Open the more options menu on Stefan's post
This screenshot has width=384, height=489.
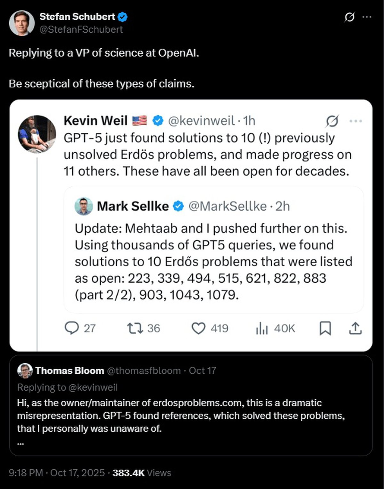click(367, 17)
